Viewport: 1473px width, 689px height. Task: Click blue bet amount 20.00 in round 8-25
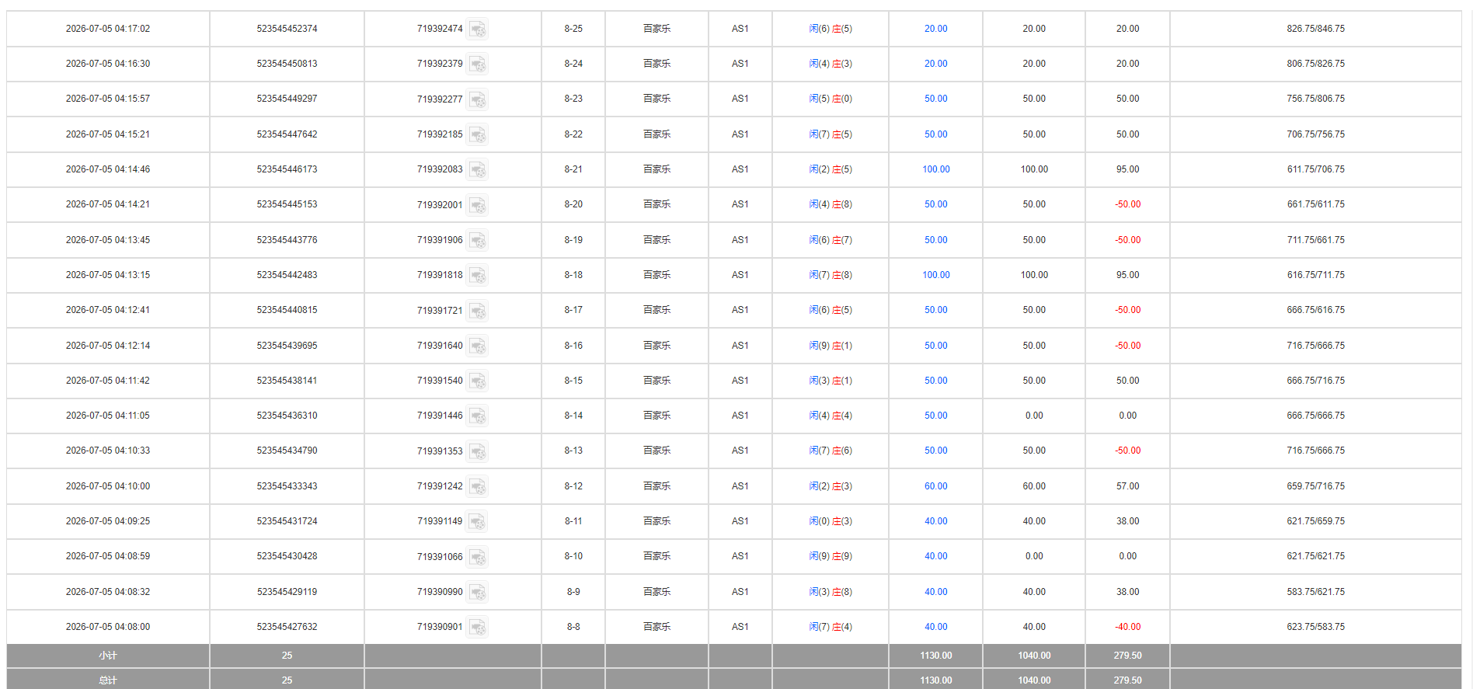935,29
